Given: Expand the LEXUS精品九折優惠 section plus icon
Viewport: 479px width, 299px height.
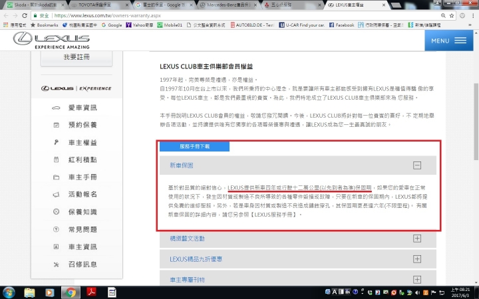Looking at the screenshot, I should tap(417, 259).
